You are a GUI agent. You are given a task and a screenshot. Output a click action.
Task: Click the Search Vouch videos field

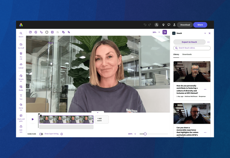pyautogui.click(x=192, y=48)
